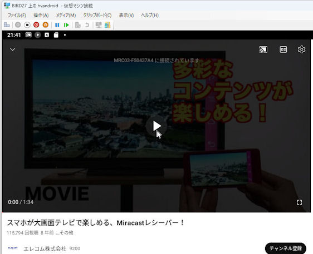Click the Checkpoint toolbar icon

pos(77,25)
